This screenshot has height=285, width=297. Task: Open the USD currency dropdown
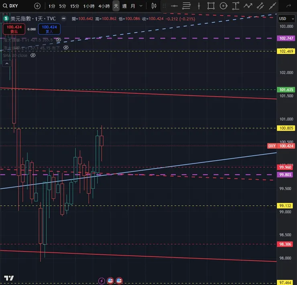(287, 19)
